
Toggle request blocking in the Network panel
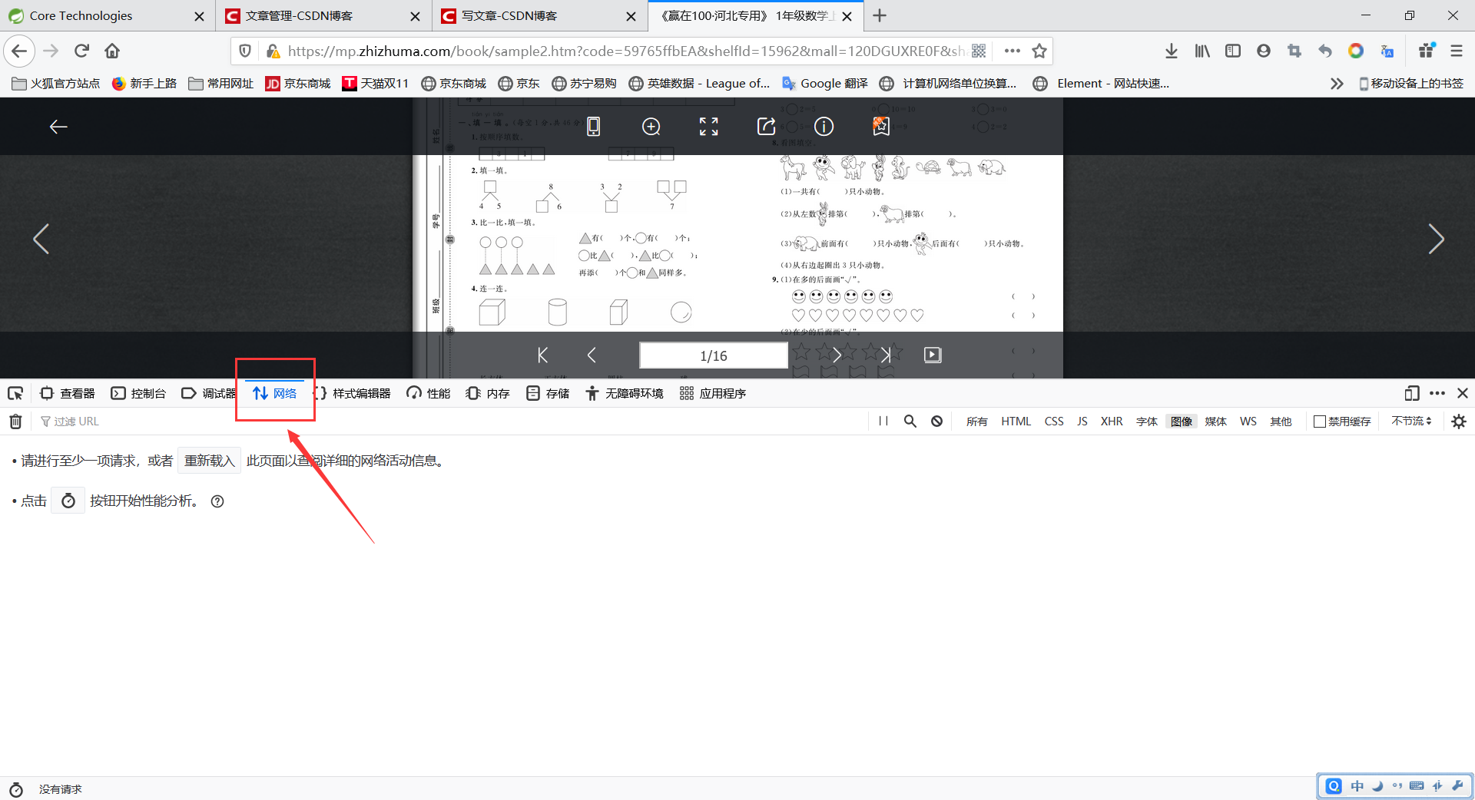[936, 421]
